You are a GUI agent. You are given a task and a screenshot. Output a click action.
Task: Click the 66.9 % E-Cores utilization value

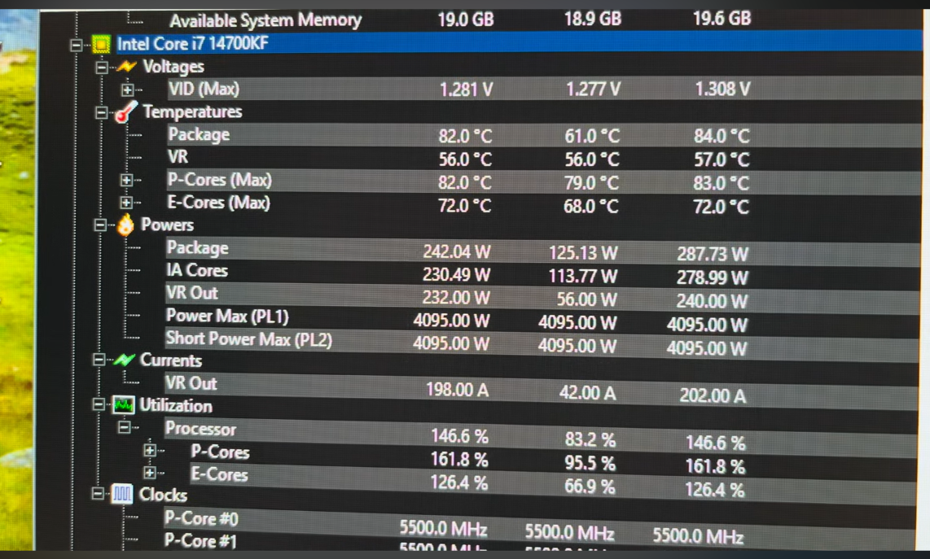[x=590, y=486]
